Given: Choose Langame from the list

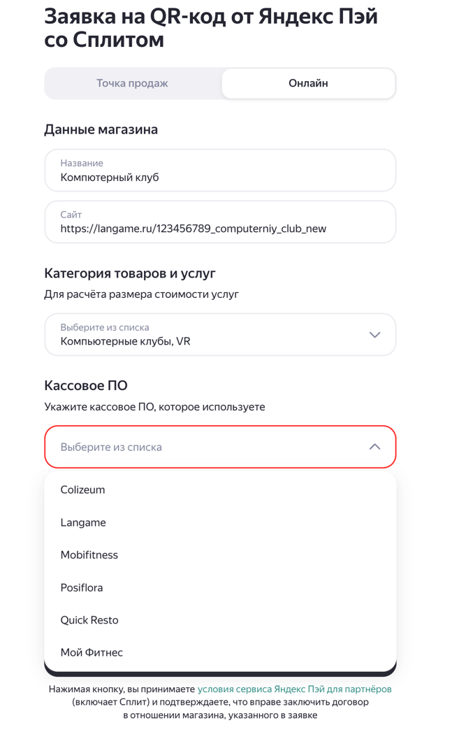Looking at the screenshot, I should point(83,522).
